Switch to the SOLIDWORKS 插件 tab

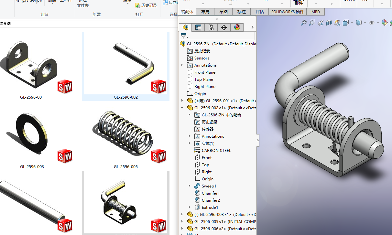288,12
